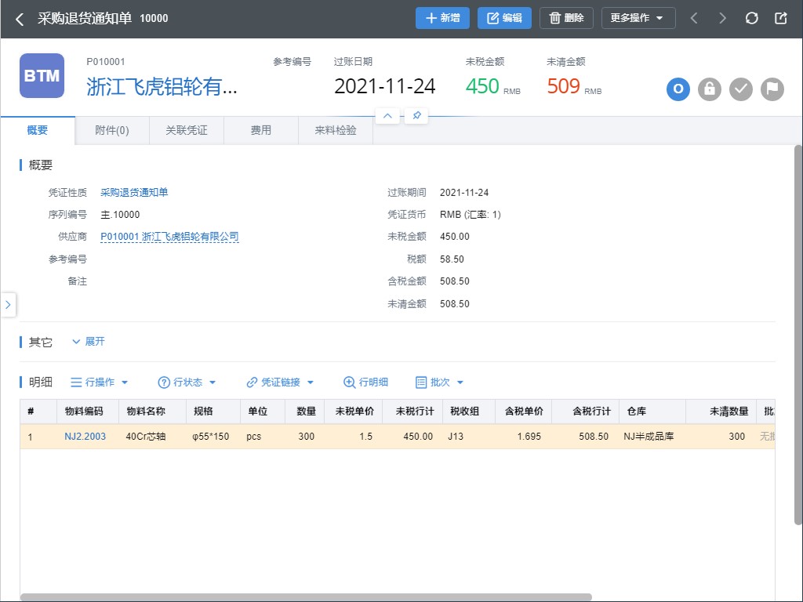The width and height of the screenshot is (803, 602).
Task: Click the 行明细 button
Action: pos(365,383)
